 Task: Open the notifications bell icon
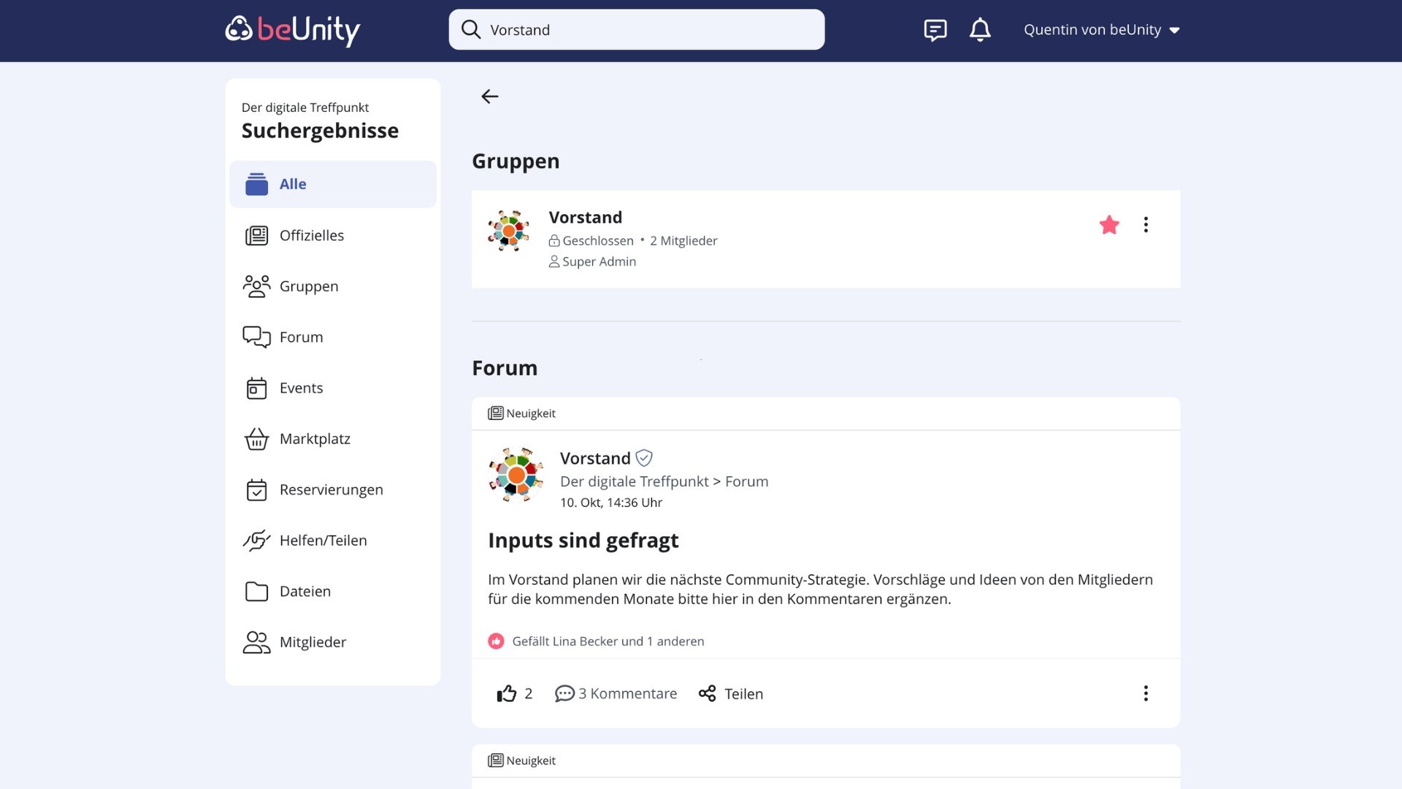click(x=980, y=29)
